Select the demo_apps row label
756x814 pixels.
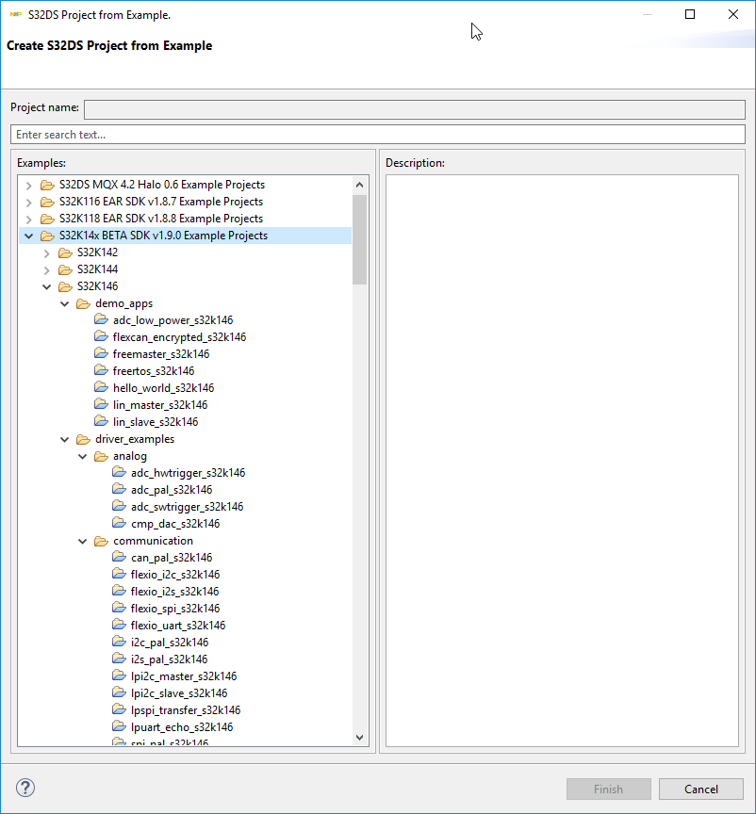click(x=124, y=303)
